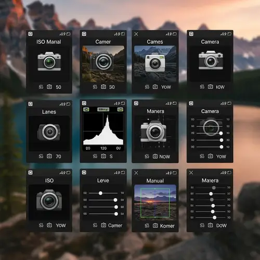Screen dimensions: 260x260
Task: Click the DOW button in the Maтera card
Action: click(x=222, y=226)
